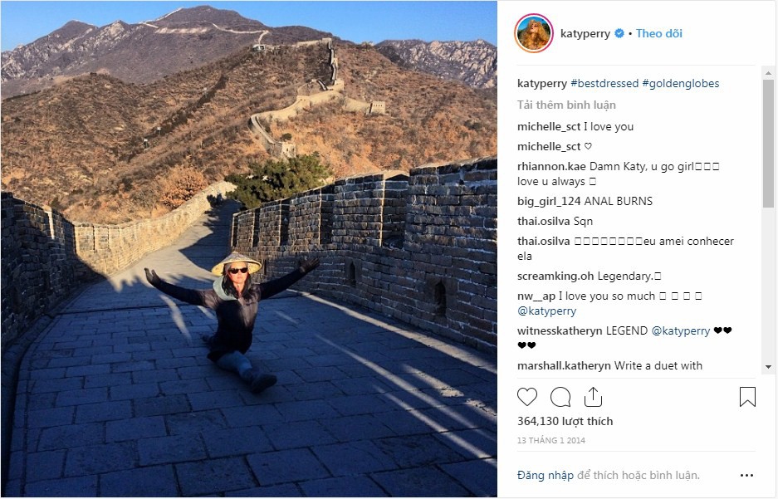Open comments via speech bubble icon

560,397
